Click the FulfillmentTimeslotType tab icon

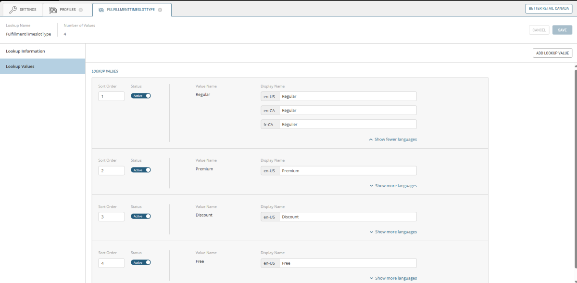click(101, 10)
